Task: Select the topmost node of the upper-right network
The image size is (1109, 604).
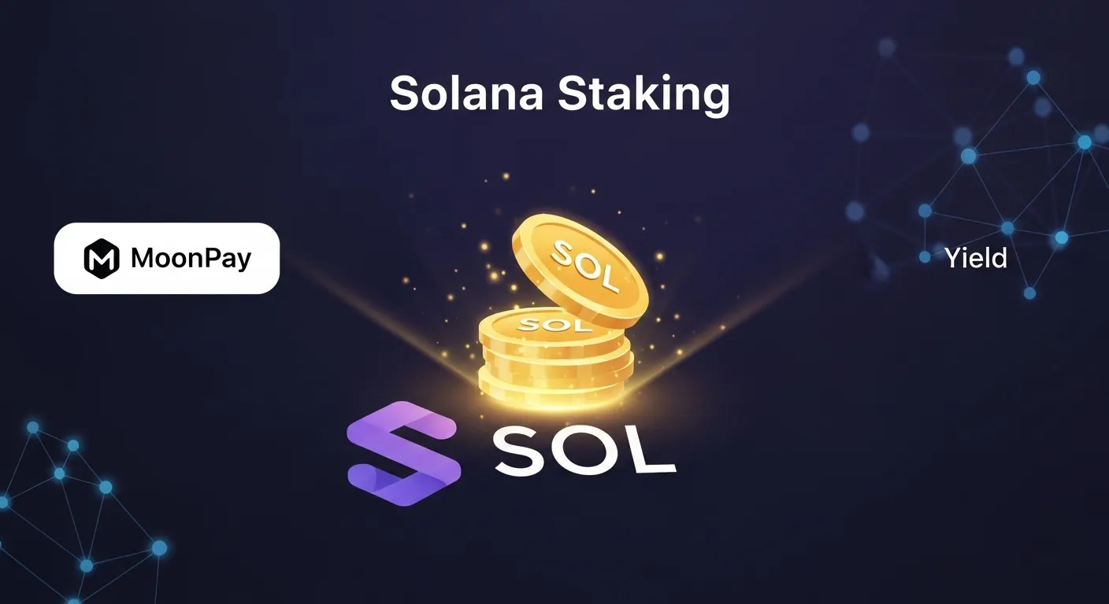Action: click(x=1033, y=77)
